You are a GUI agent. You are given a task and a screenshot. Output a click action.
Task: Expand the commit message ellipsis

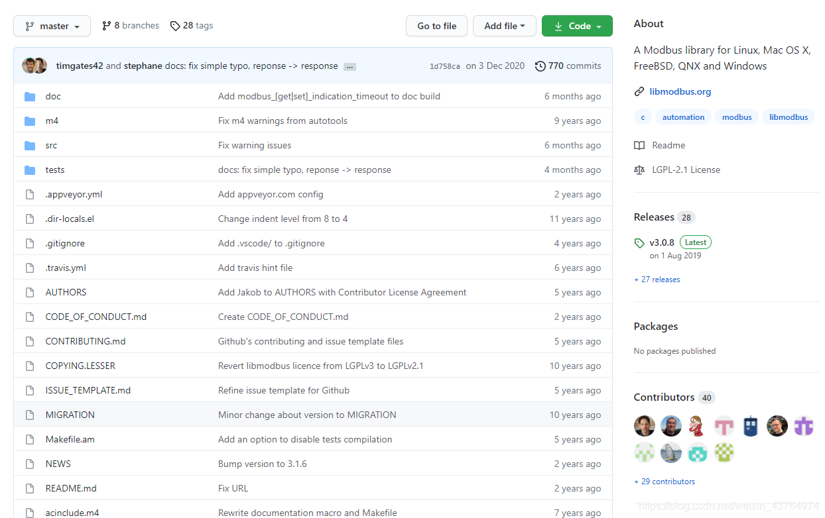pos(349,66)
